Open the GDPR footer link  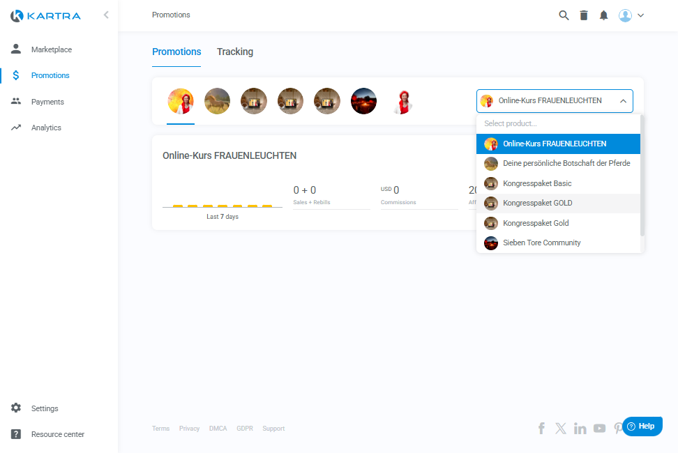click(245, 429)
